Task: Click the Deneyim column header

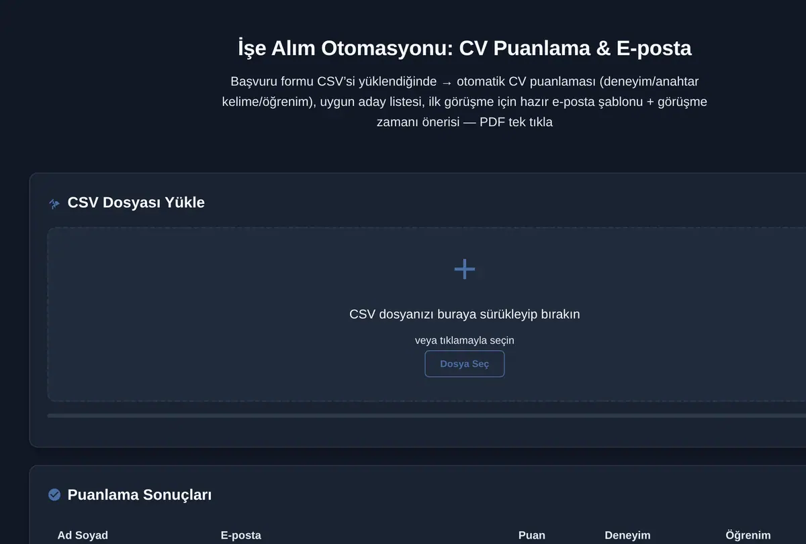Action: (627, 535)
